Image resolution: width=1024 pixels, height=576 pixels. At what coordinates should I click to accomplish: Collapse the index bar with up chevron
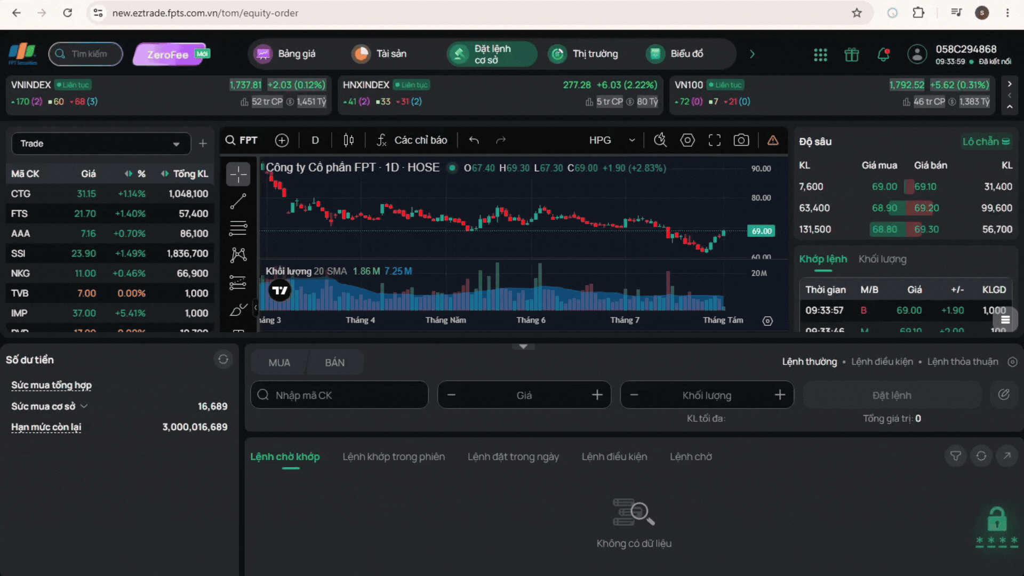coord(1010,107)
